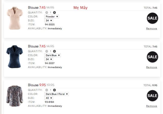The image size is (163, 114).
Task: Open the Dark Blue color dropdown
Action: click(53, 55)
